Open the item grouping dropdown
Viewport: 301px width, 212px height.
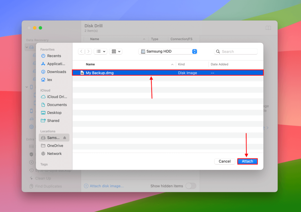116,51
